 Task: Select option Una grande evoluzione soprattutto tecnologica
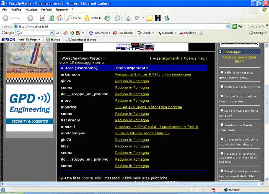[x=222, y=139]
